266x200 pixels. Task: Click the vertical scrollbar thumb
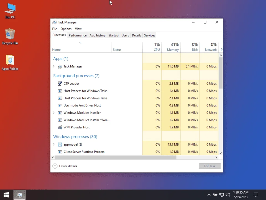coord(221,73)
